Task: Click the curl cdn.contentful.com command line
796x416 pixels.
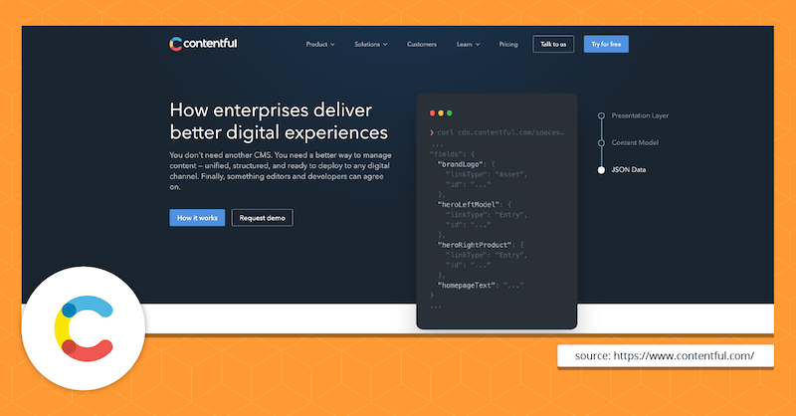Action: tap(500, 132)
